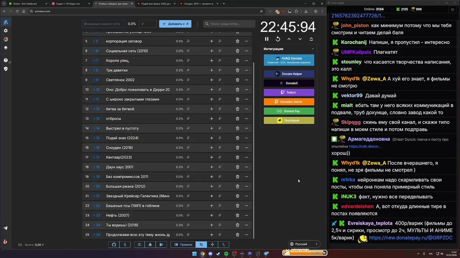
Task: Reset the timer with the circular arrow
Action: [x=278, y=39]
